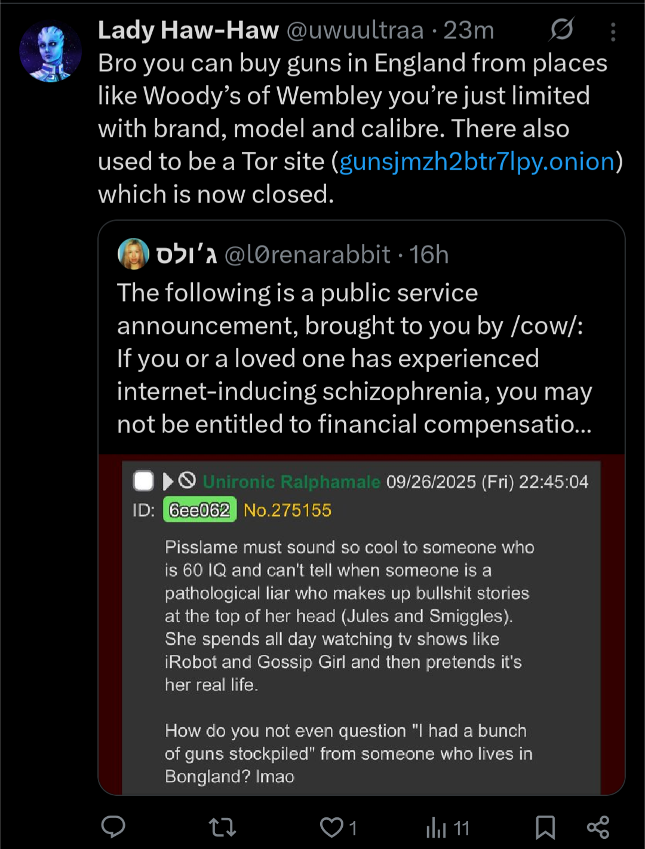This screenshot has width=645, height=849.
Task: Open quoted user's small avatar
Action: [x=133, y=254]
